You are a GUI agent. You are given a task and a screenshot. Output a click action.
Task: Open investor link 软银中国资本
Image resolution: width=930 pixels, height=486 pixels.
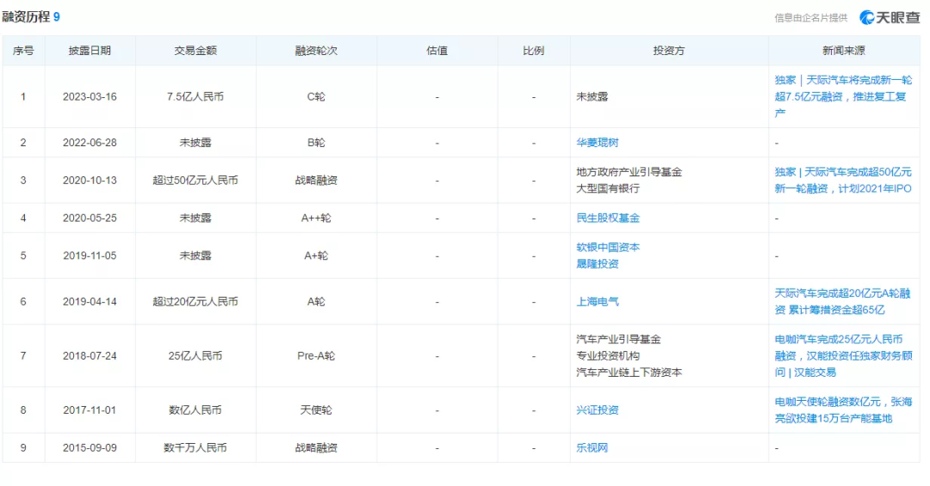[x=608, y=247]
